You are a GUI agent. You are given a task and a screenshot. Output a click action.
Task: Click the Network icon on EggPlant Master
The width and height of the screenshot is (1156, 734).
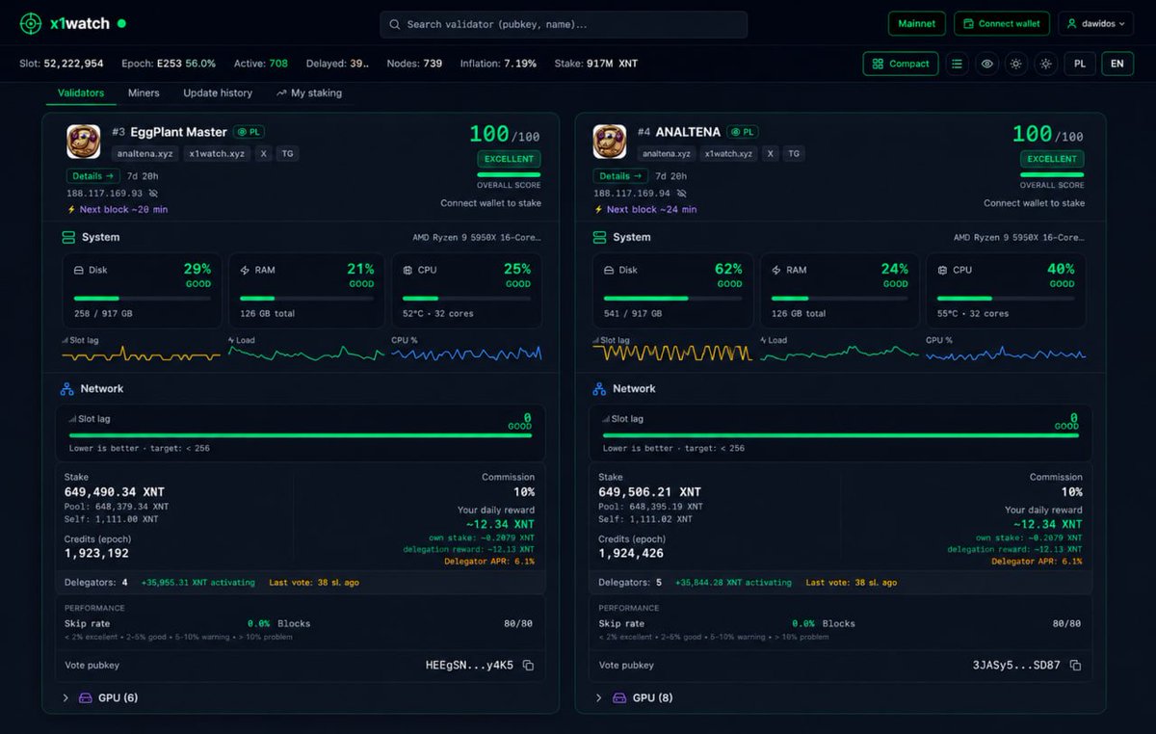tap(67, 389)
